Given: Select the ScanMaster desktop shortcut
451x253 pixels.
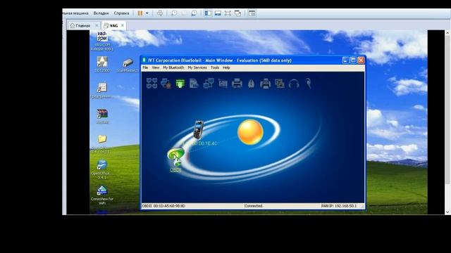Looking at the screenshot, I should 128,65.
